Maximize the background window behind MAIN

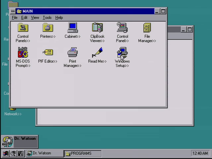[x=189, y=29]
